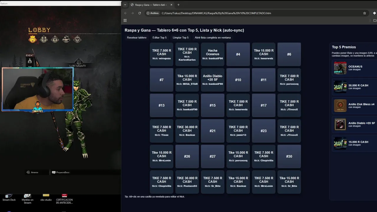
Task: Reveal tile #7
Action: pyautogui.click(x=161, y=80)
